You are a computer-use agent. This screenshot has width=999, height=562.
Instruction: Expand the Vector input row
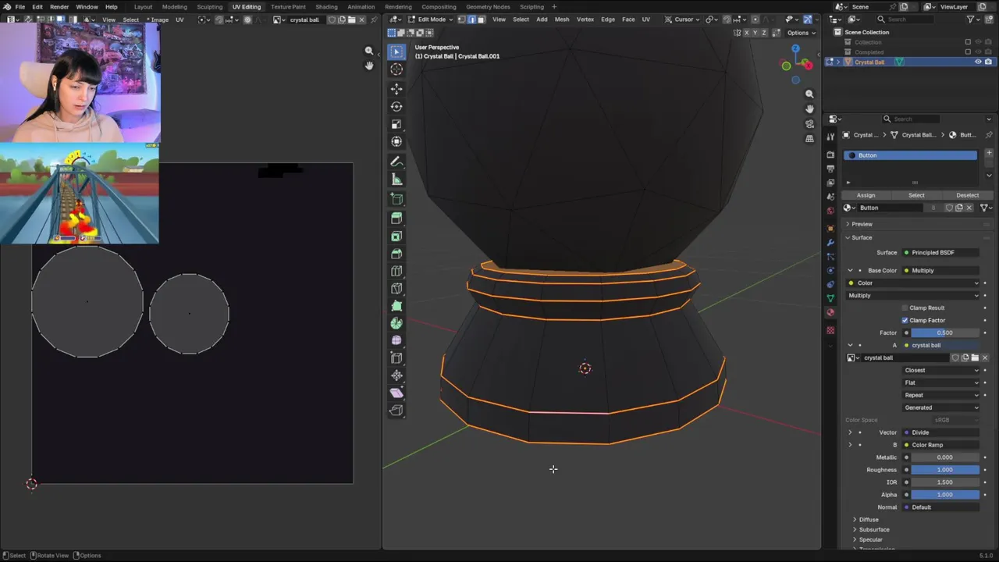coord(850,432)
